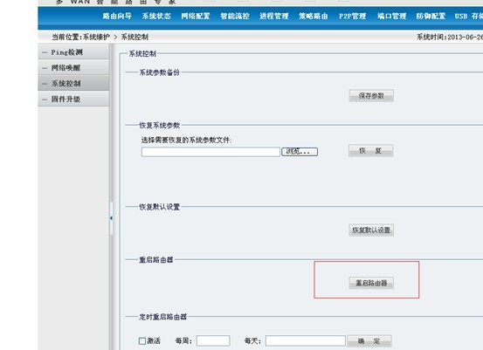
Task: Collapse the sidebar with the splitter arrow
Action: coord(111,218)
